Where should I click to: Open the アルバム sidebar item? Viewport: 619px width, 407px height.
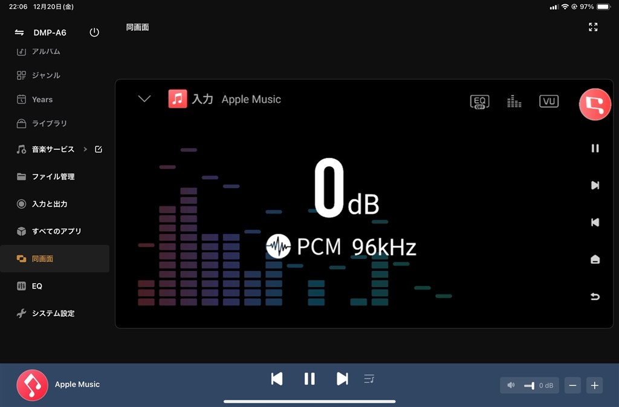pos(38,51)
